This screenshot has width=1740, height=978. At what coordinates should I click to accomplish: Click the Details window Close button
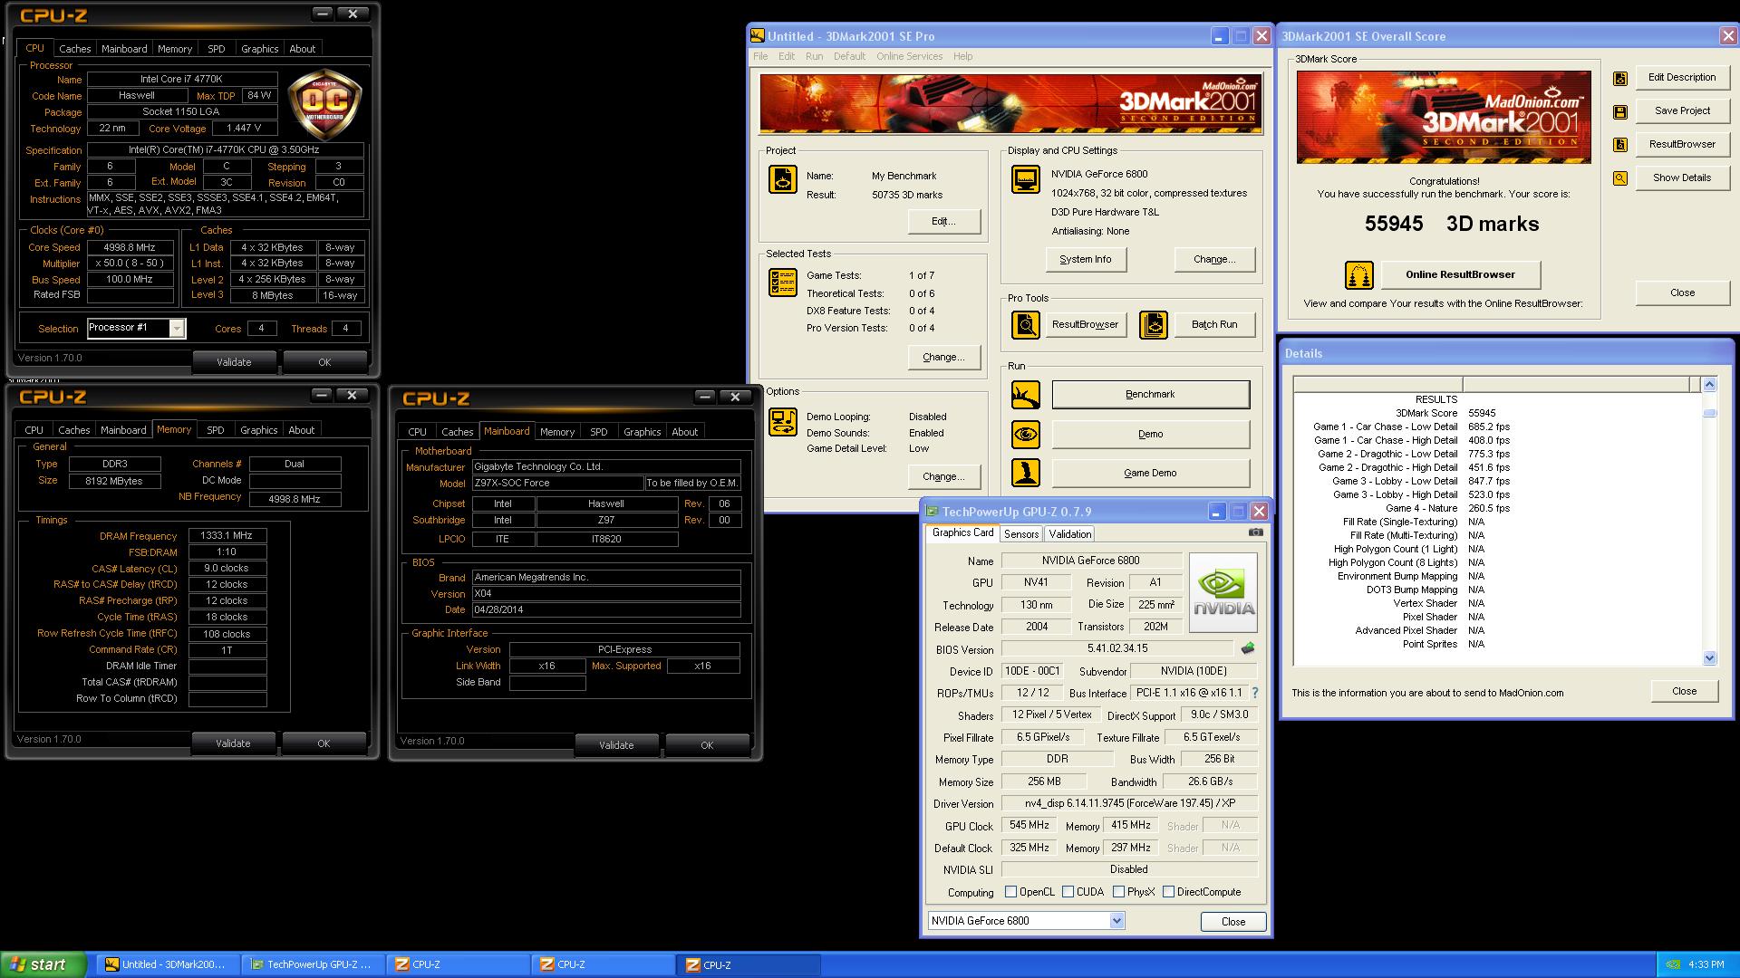[1684, 691]
